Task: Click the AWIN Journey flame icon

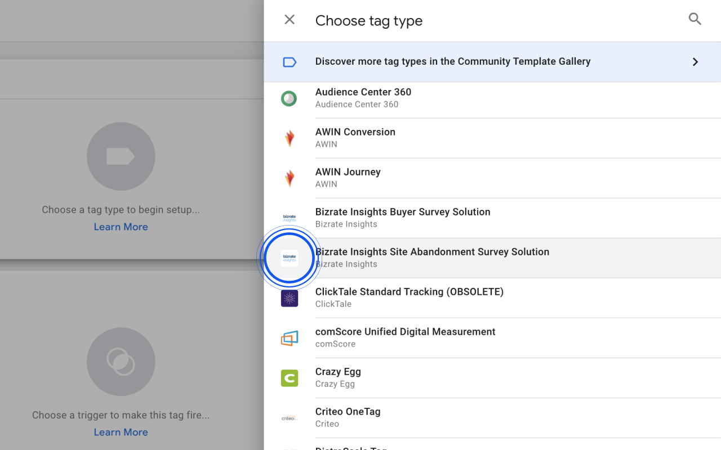Action: (289, 178)
